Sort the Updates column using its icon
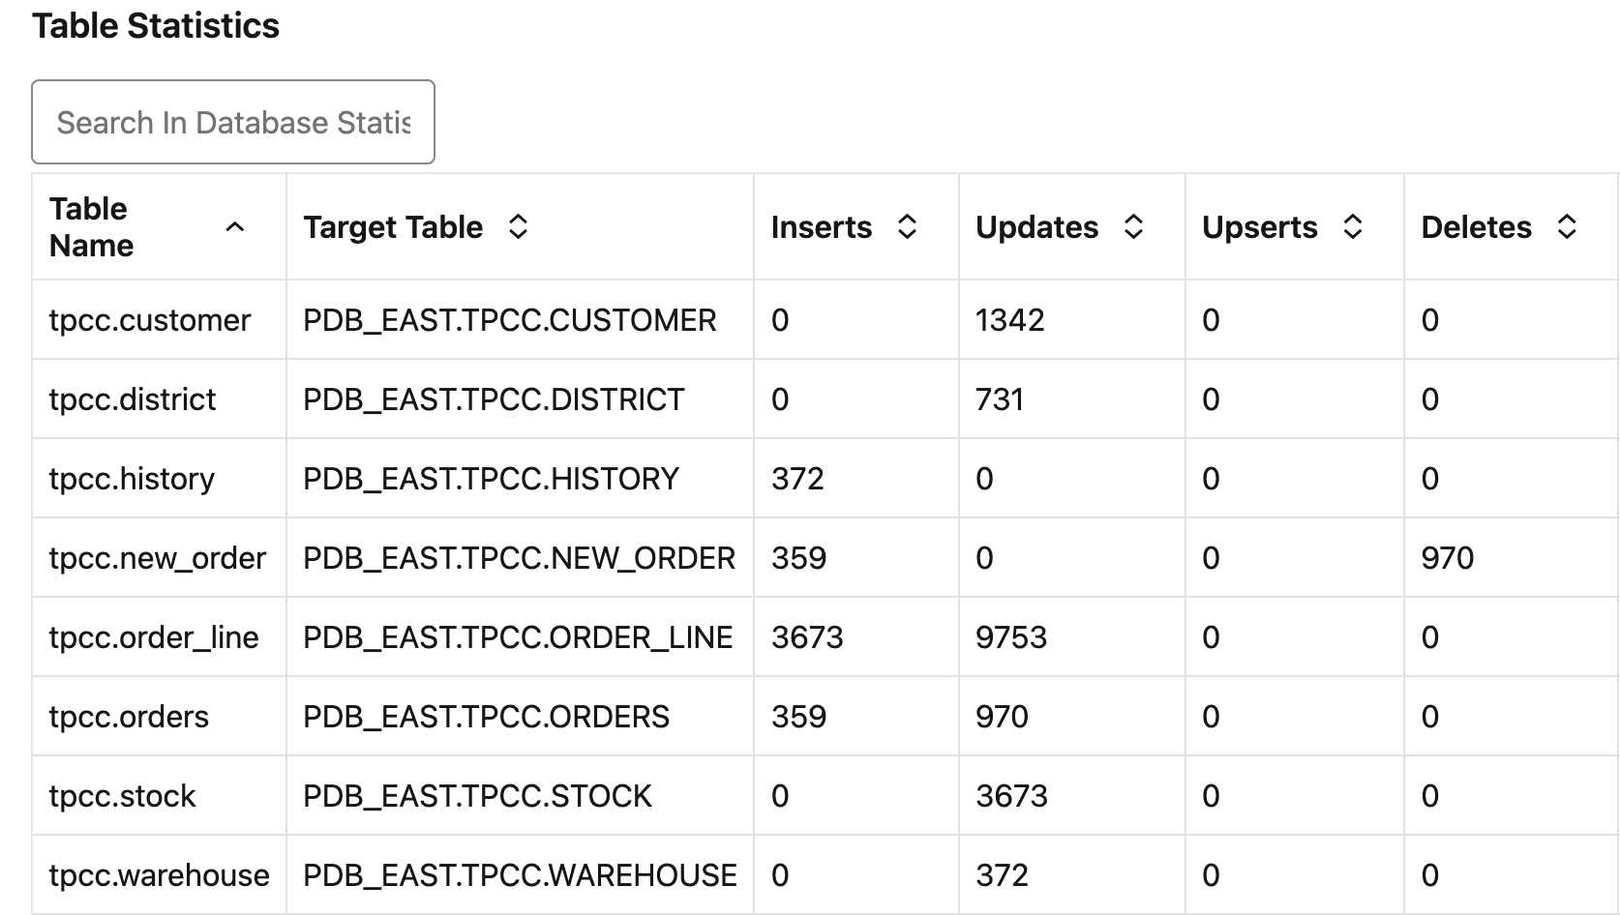Viewport: 1620px width, 915px height. point(1133,227)
